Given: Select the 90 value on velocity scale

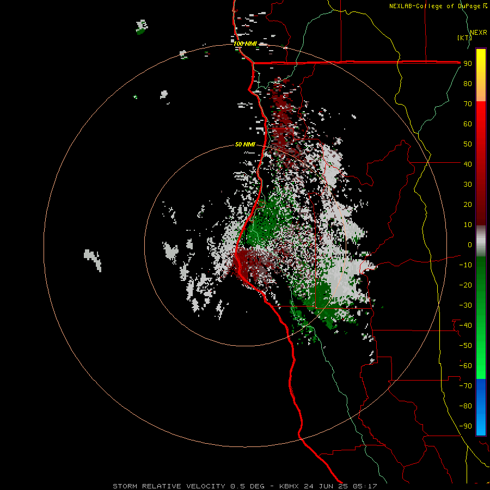Looking at the screenshot, I should coord(468,64).
